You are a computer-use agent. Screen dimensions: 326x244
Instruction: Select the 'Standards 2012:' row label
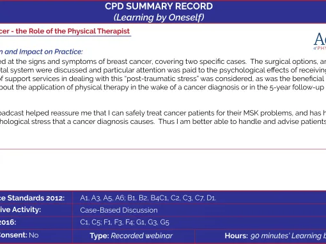click(33, 198)
